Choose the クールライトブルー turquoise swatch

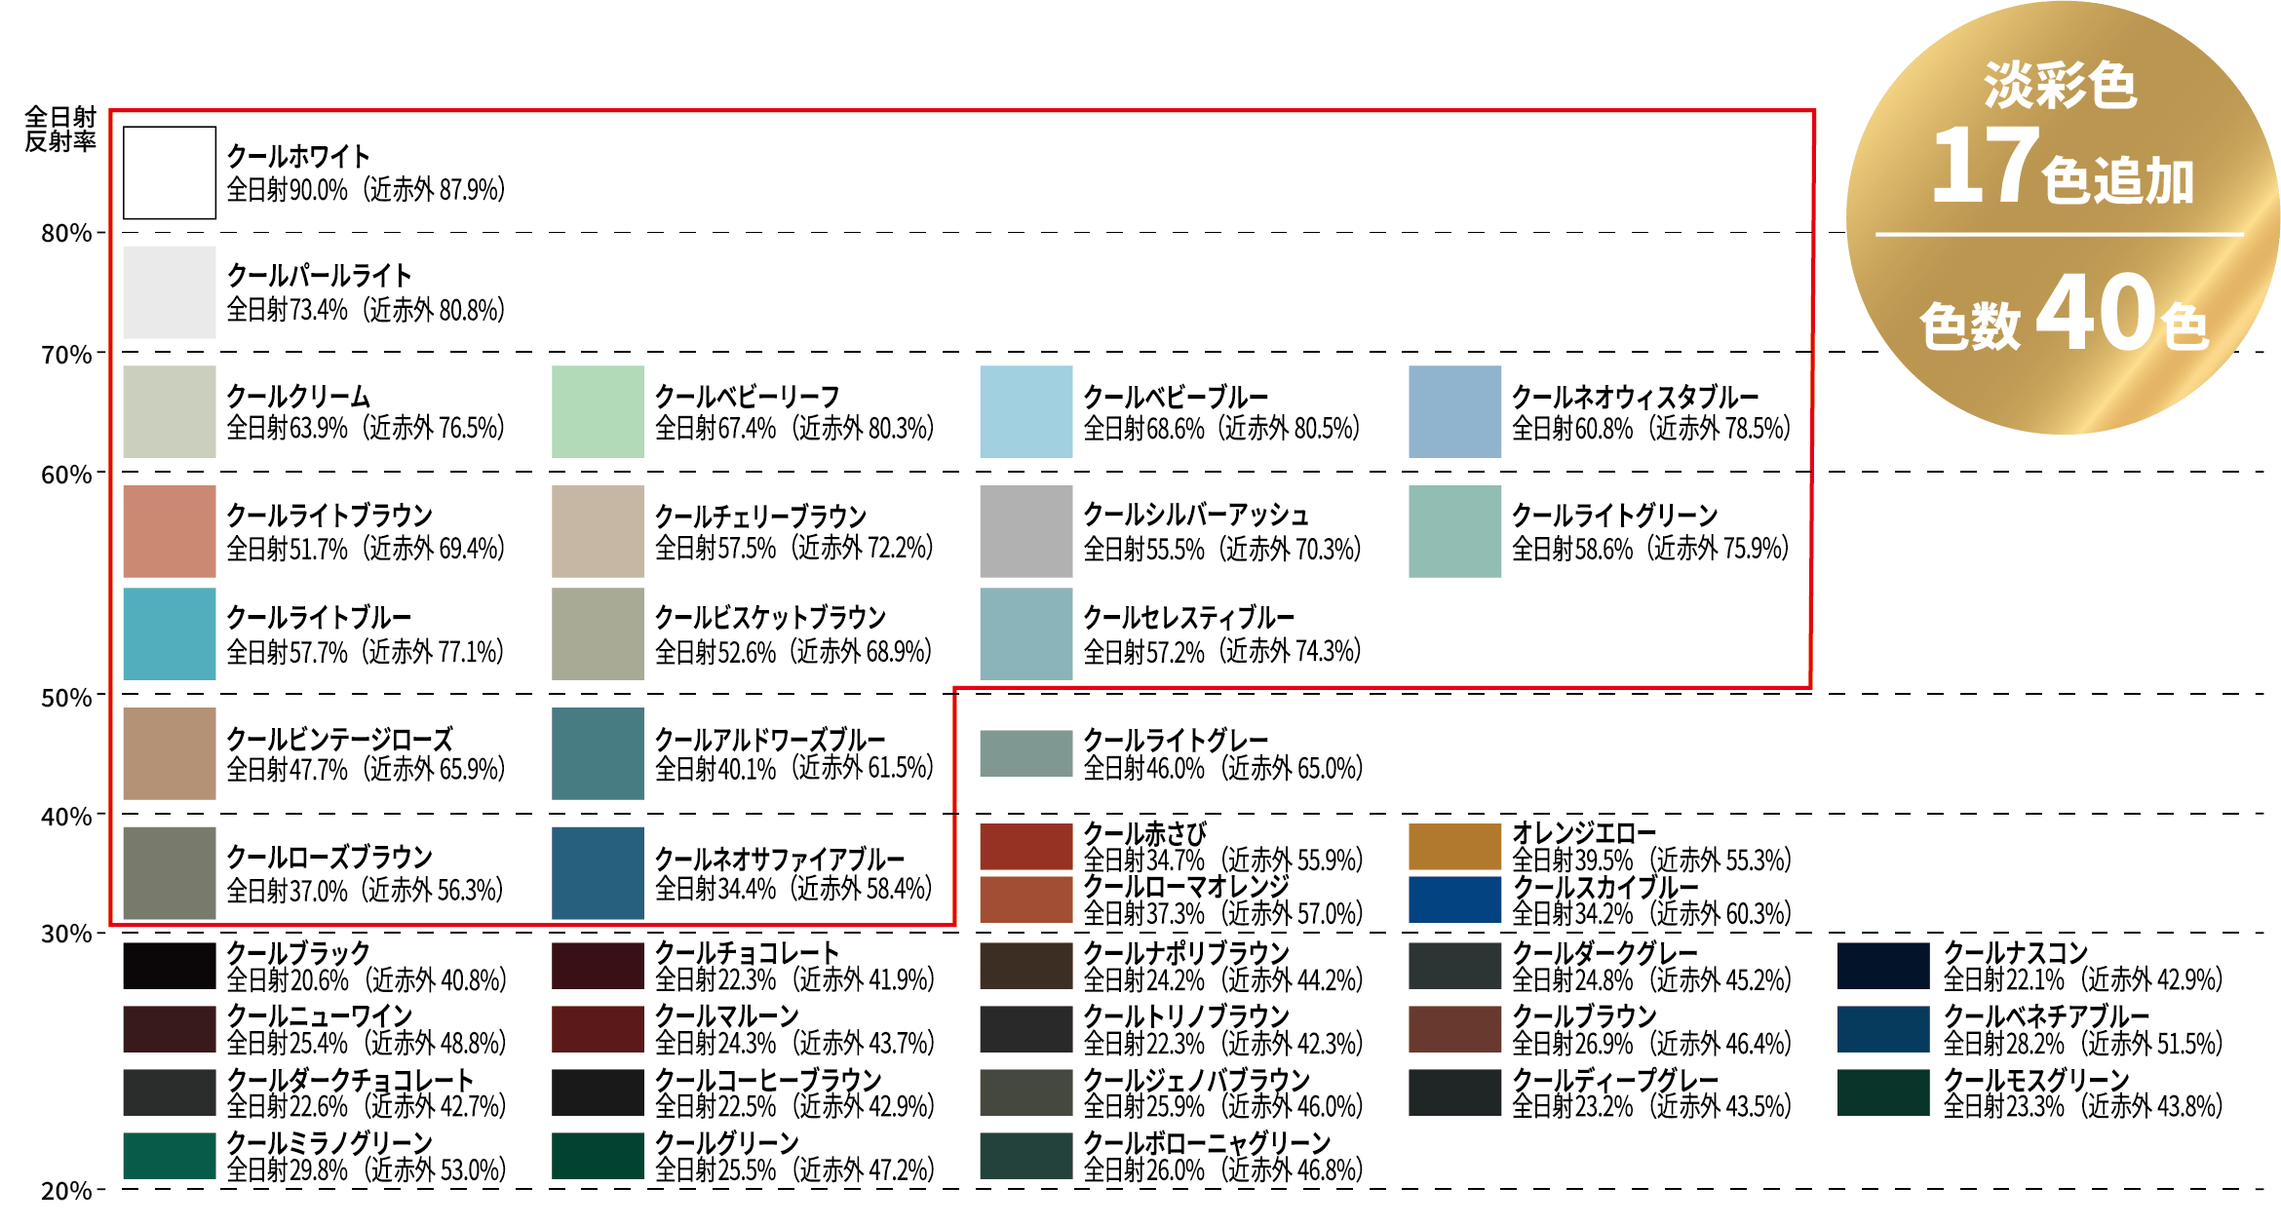pyautogui.click(x=170, y=633)
